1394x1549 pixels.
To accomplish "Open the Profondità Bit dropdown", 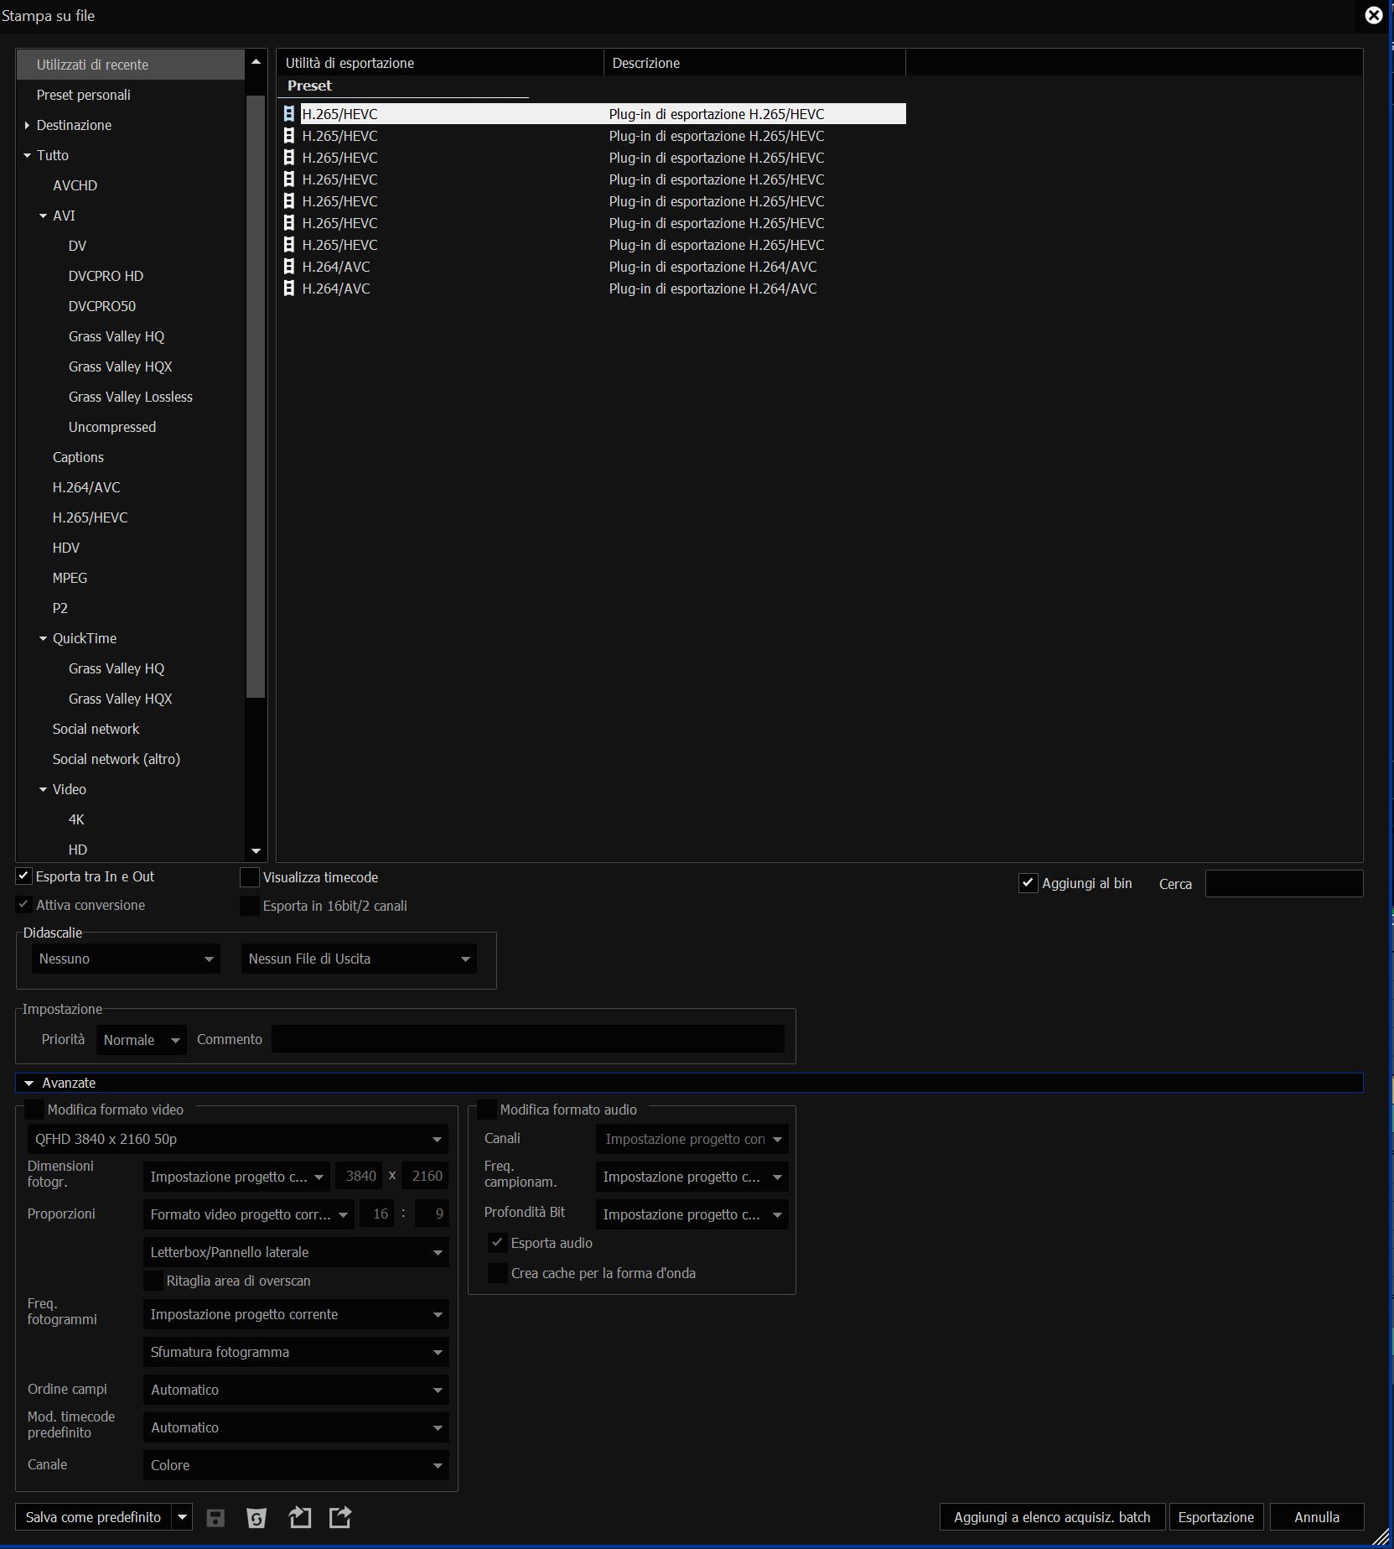I will pyautogui.click(x=692, y=1214).
